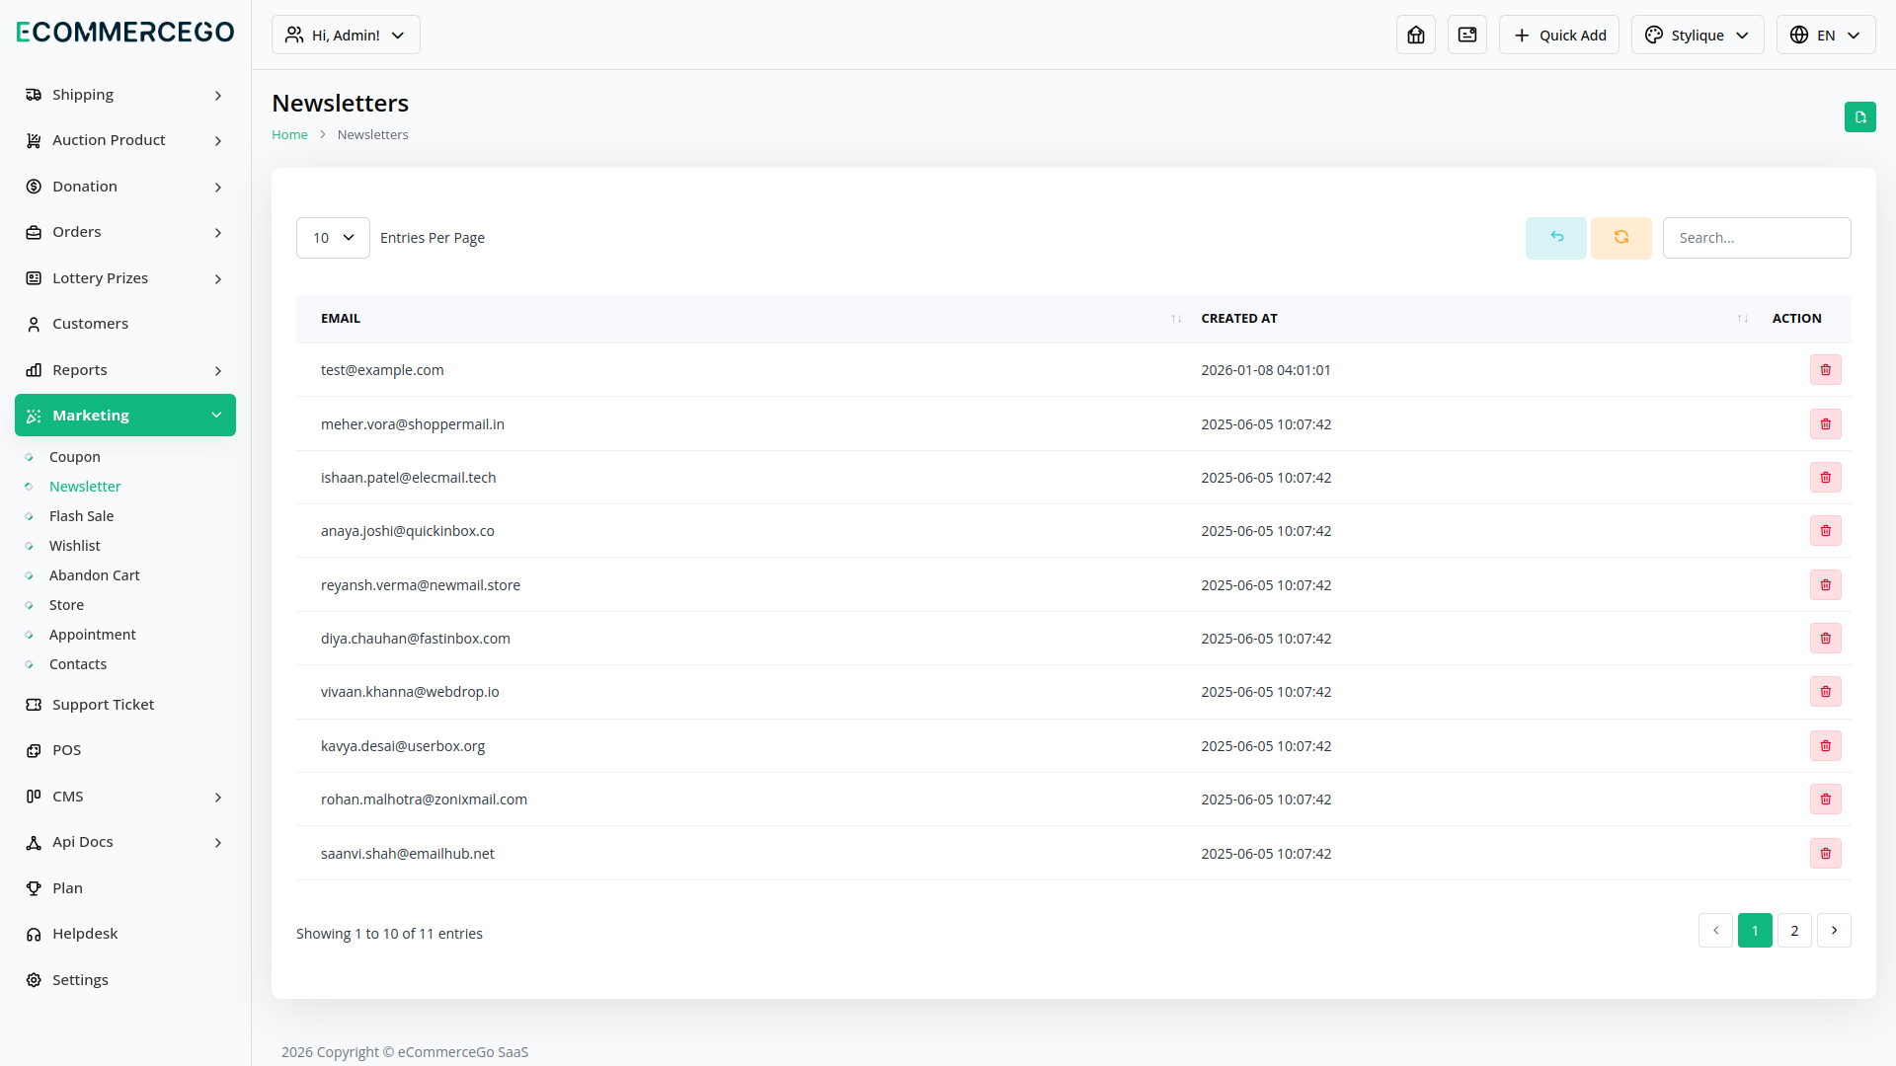Delete anaya.joshi@quickinbox.co entry

[x=1825, y=531]
